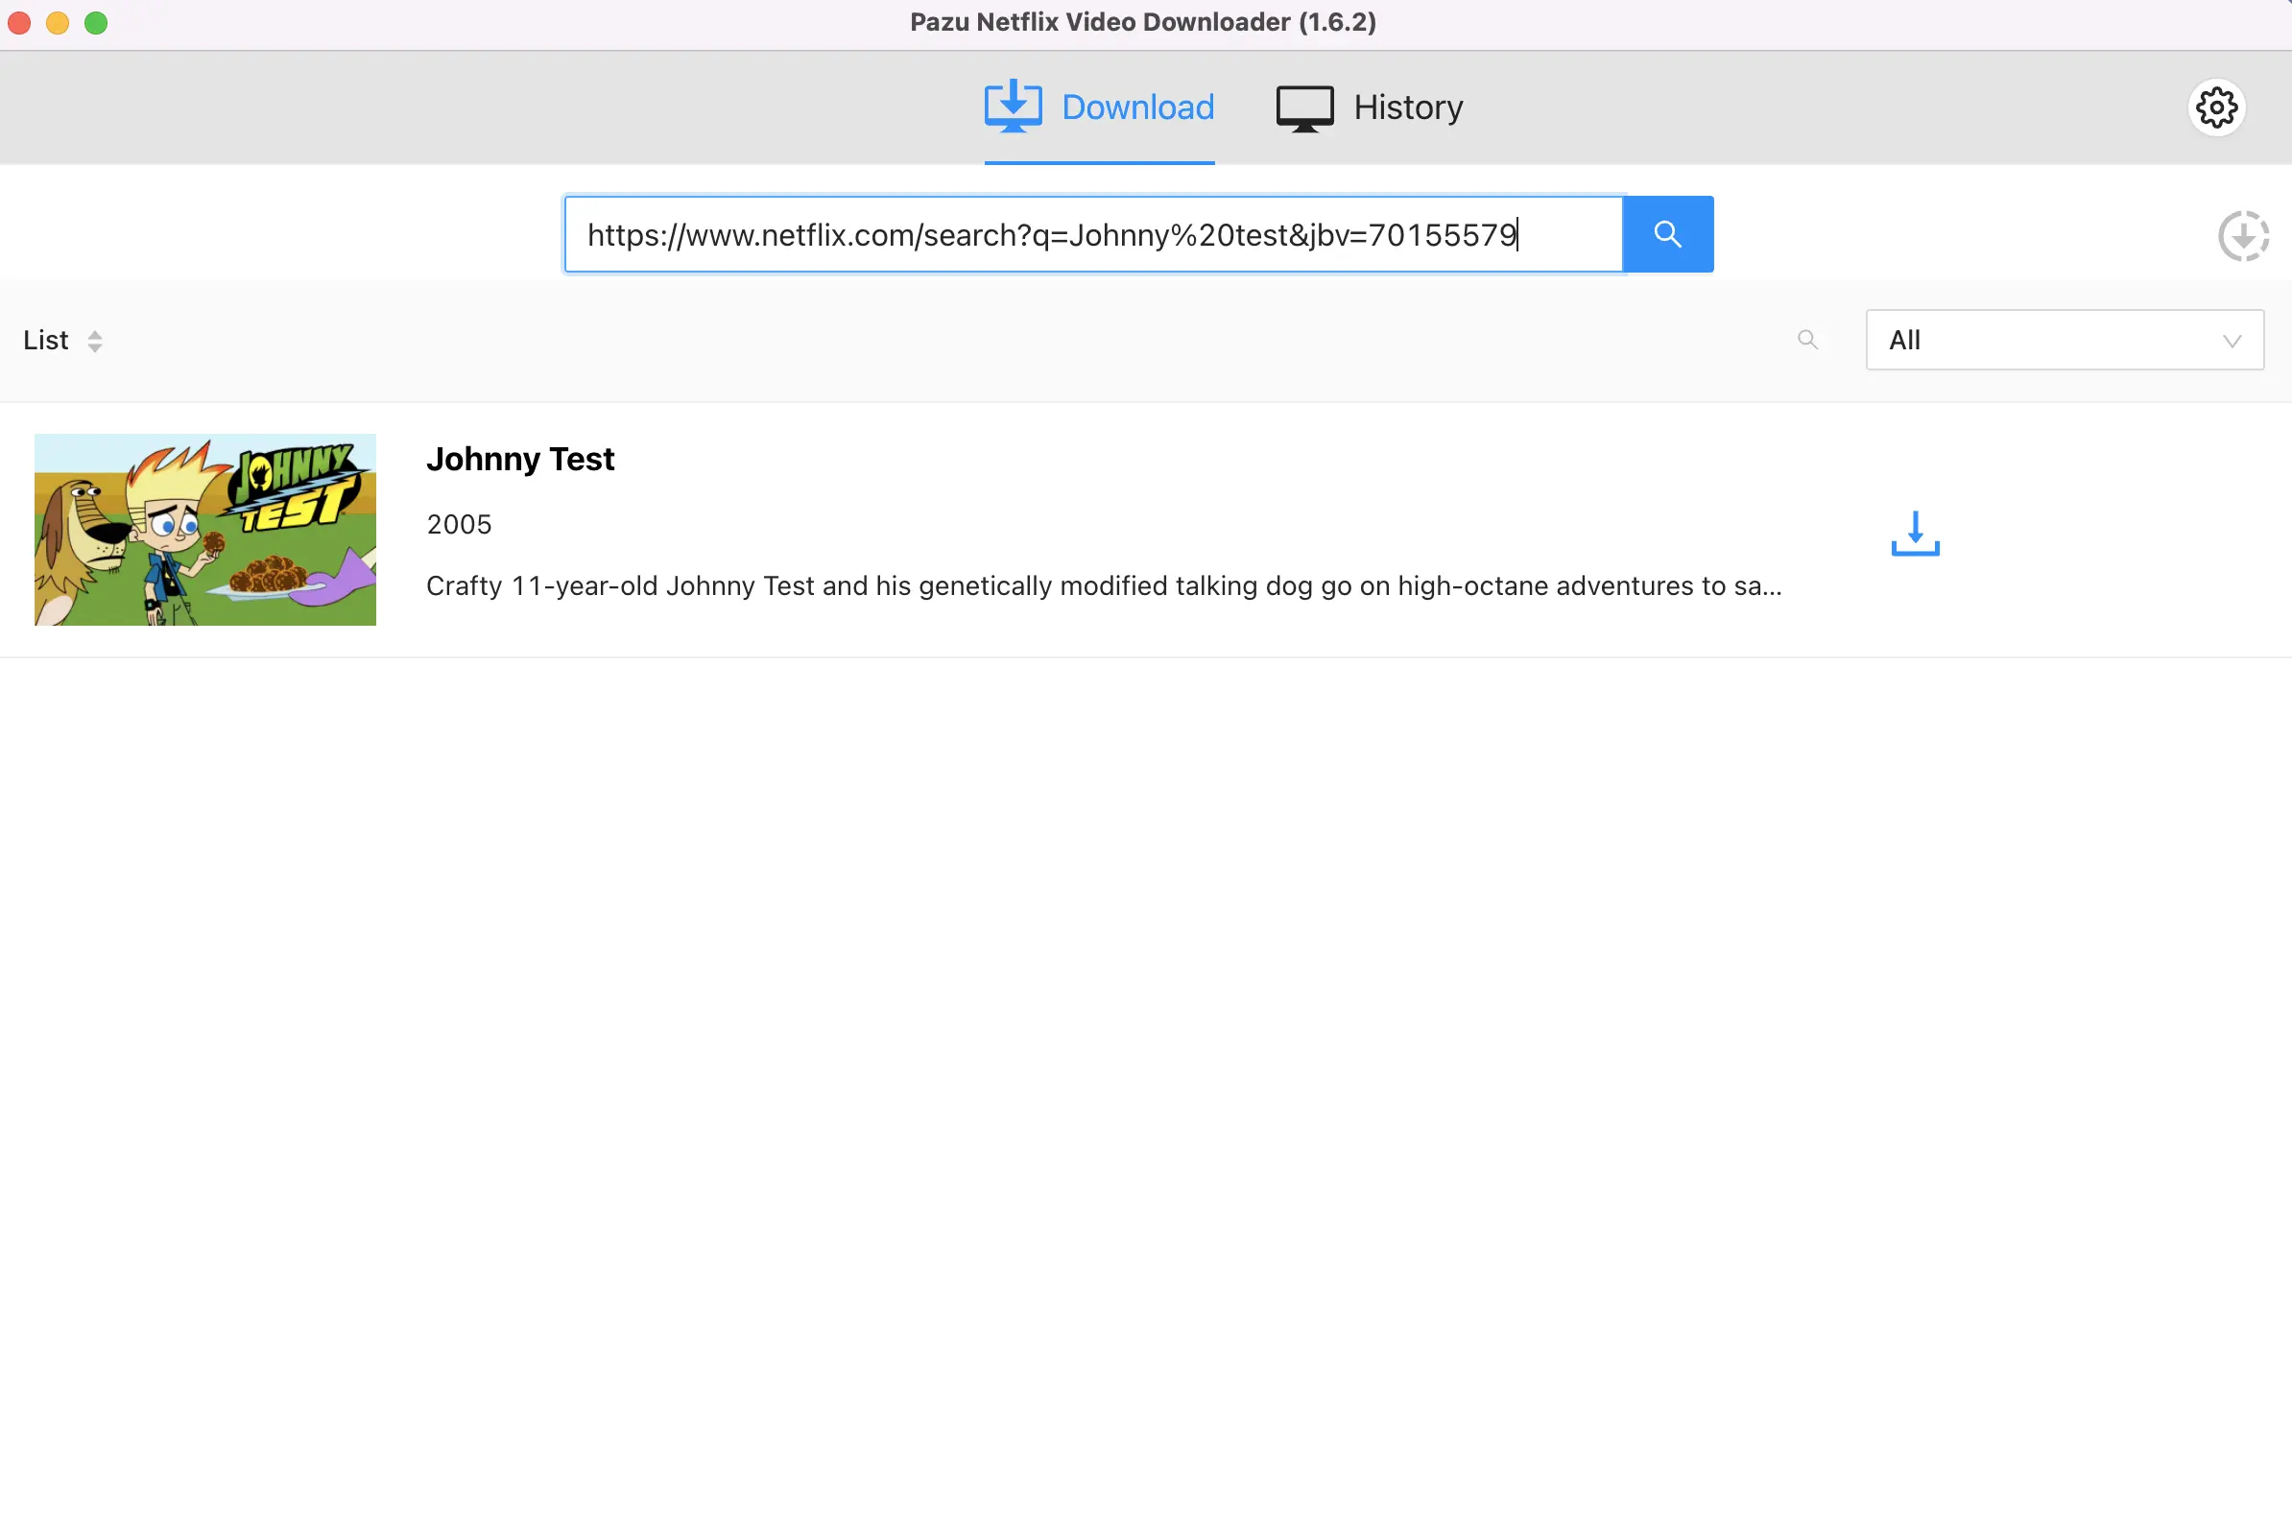Click the Netflix URL input field
This screenshot has height=1524, width=2292.
tap(1093, 234)
